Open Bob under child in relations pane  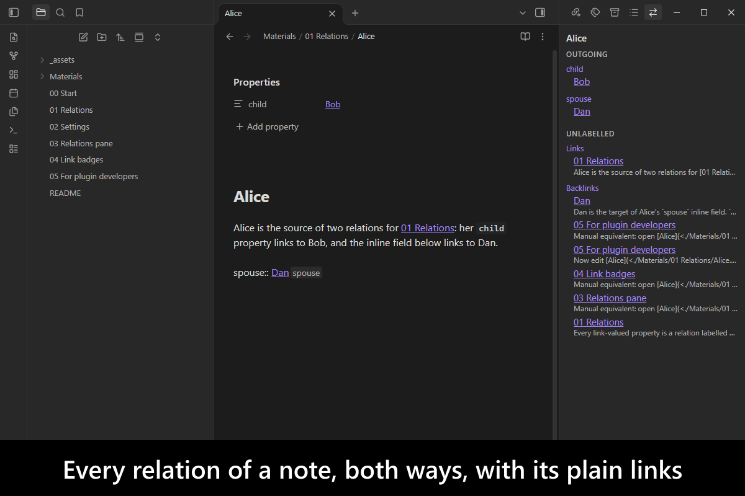click(x=582, y=82)
